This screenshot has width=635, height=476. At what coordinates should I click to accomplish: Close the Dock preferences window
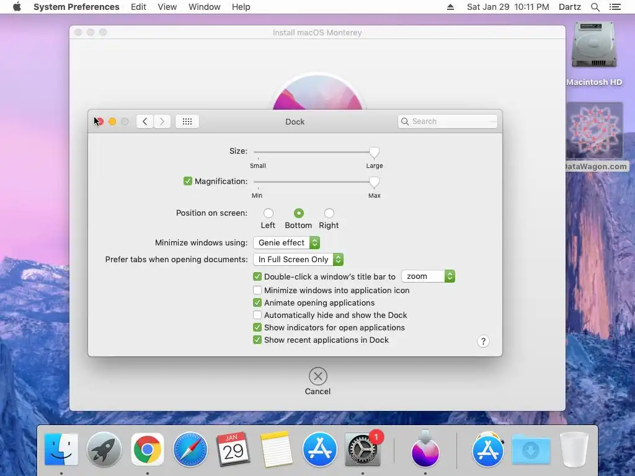click(x=100, y=121)
